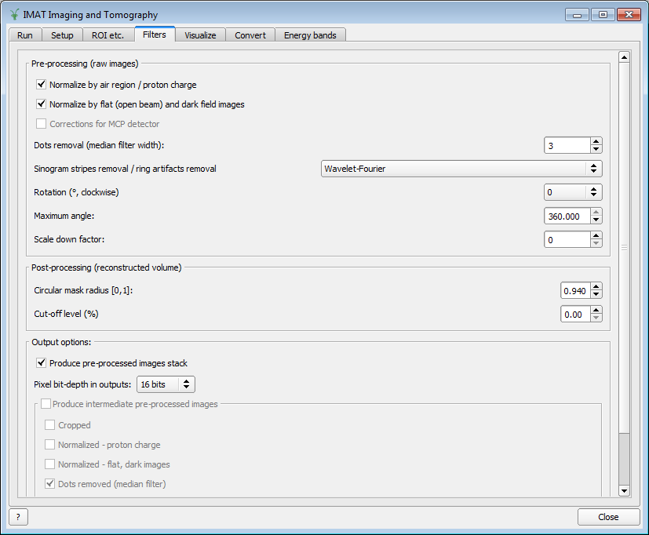Select the ROI etc. tab
The height and width of the screenshot is (535, 649).
(108, 35)
